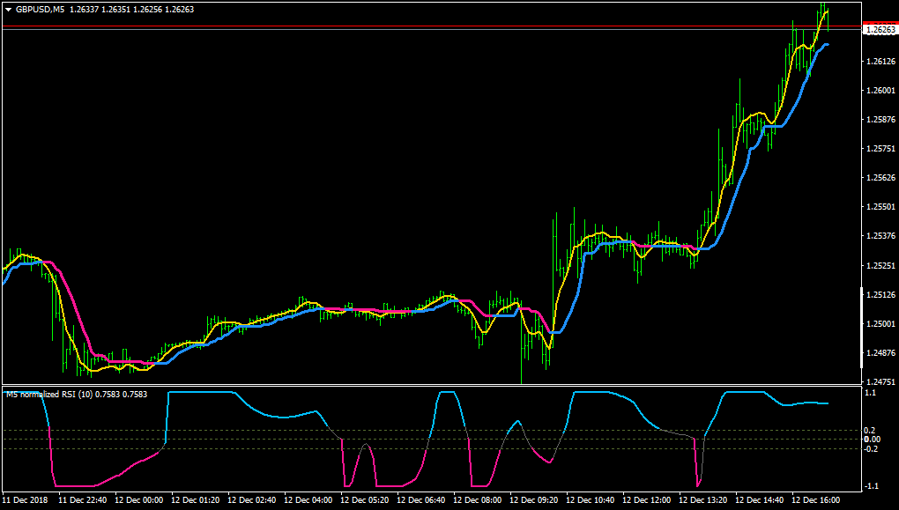The height and width of the screenshot is (510, 899).
Task: Click the 0.00 level label on RSI scale
Action: (x=872, y=440)
